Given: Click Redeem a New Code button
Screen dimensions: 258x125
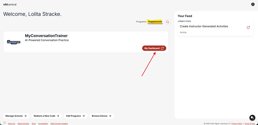Looking at the screenshot, I should click(47, 116).
